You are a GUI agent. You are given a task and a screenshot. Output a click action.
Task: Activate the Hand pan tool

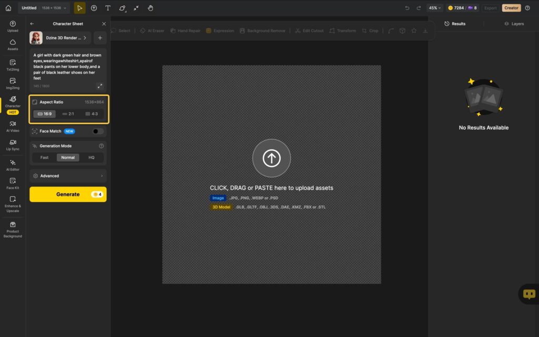[x=150, y=8]
